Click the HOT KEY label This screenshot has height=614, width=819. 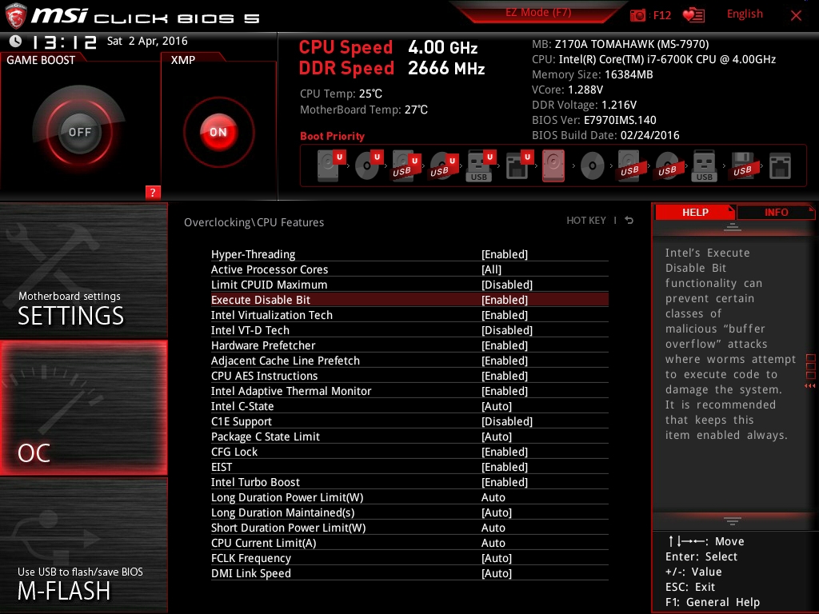pos(586,221)
